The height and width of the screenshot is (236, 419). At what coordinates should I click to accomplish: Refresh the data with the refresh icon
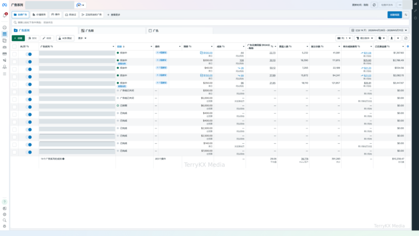coord(374,5)
